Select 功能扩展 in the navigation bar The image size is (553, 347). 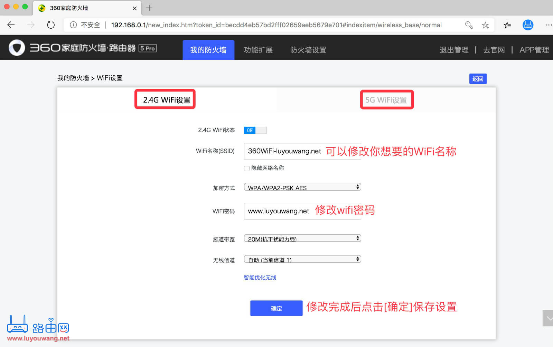258,50
